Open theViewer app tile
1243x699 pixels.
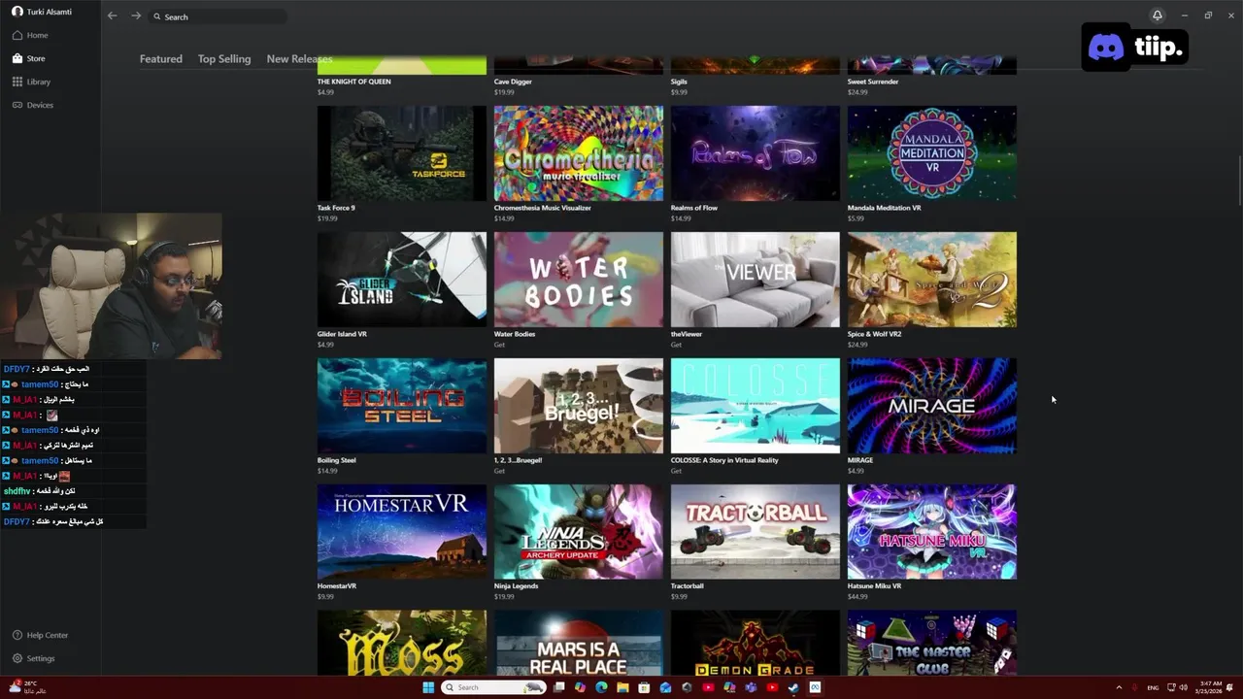pyautogui.click(x=756, y=280)
